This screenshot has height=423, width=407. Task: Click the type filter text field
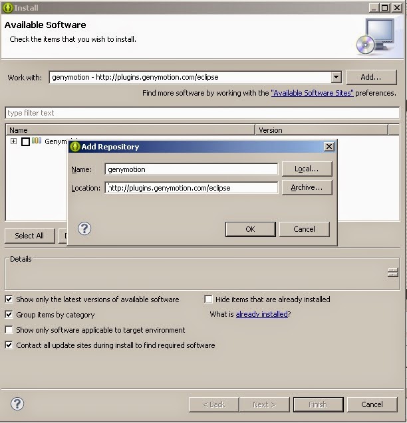(202, 113)
